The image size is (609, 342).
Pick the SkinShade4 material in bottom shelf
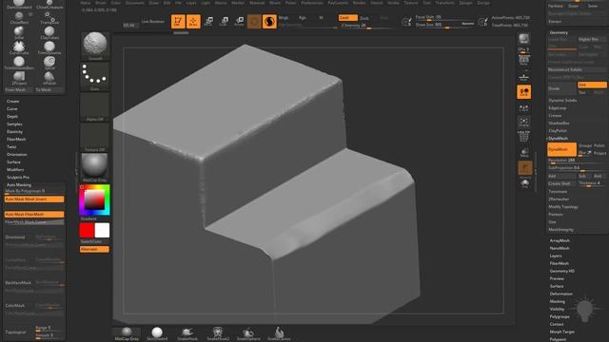click(x=157, y=333)
